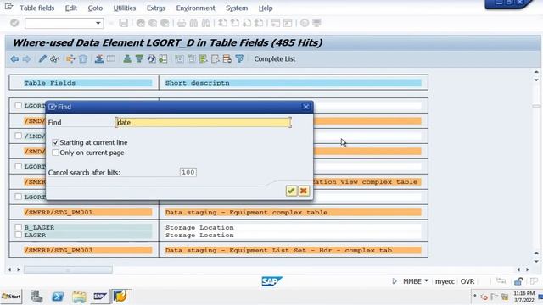Screen dimensions: 543x305
Task: Click the Windows Start button
Action: (11, 297)
